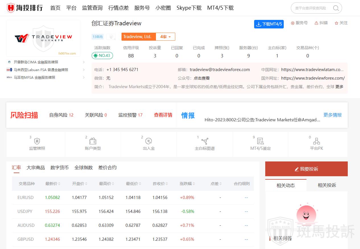Click the platform search input field
Image resolution: width=360 pixels, height=249 pixels.
[311, 8]
